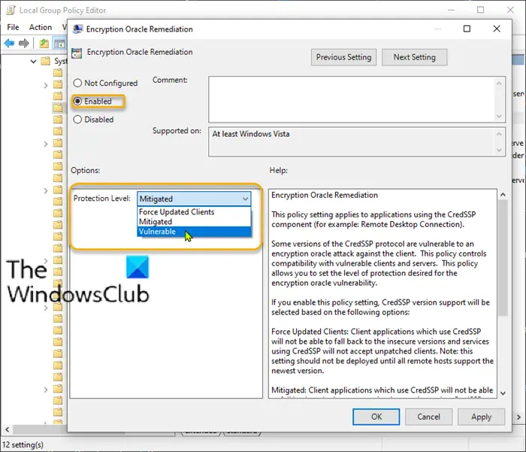The image size is (526, 452).
Task: Click inside the Comment text box
Action: 352,99
